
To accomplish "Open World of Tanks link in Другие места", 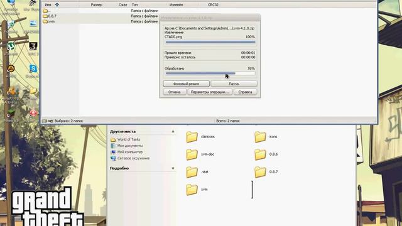I will pyautogui.click(x=129, y=139).
